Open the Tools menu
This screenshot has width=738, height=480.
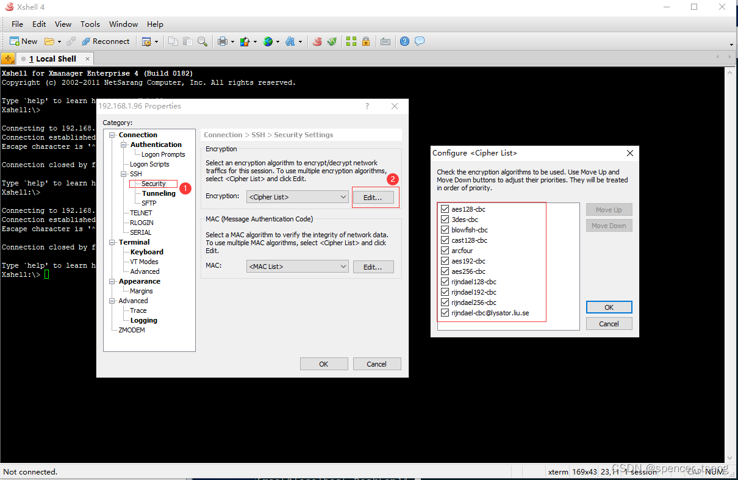coord(90,24)
